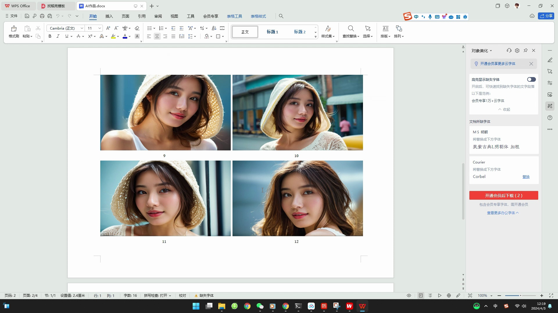Open the font name dropdown Cambria

[x=82, y=28]
